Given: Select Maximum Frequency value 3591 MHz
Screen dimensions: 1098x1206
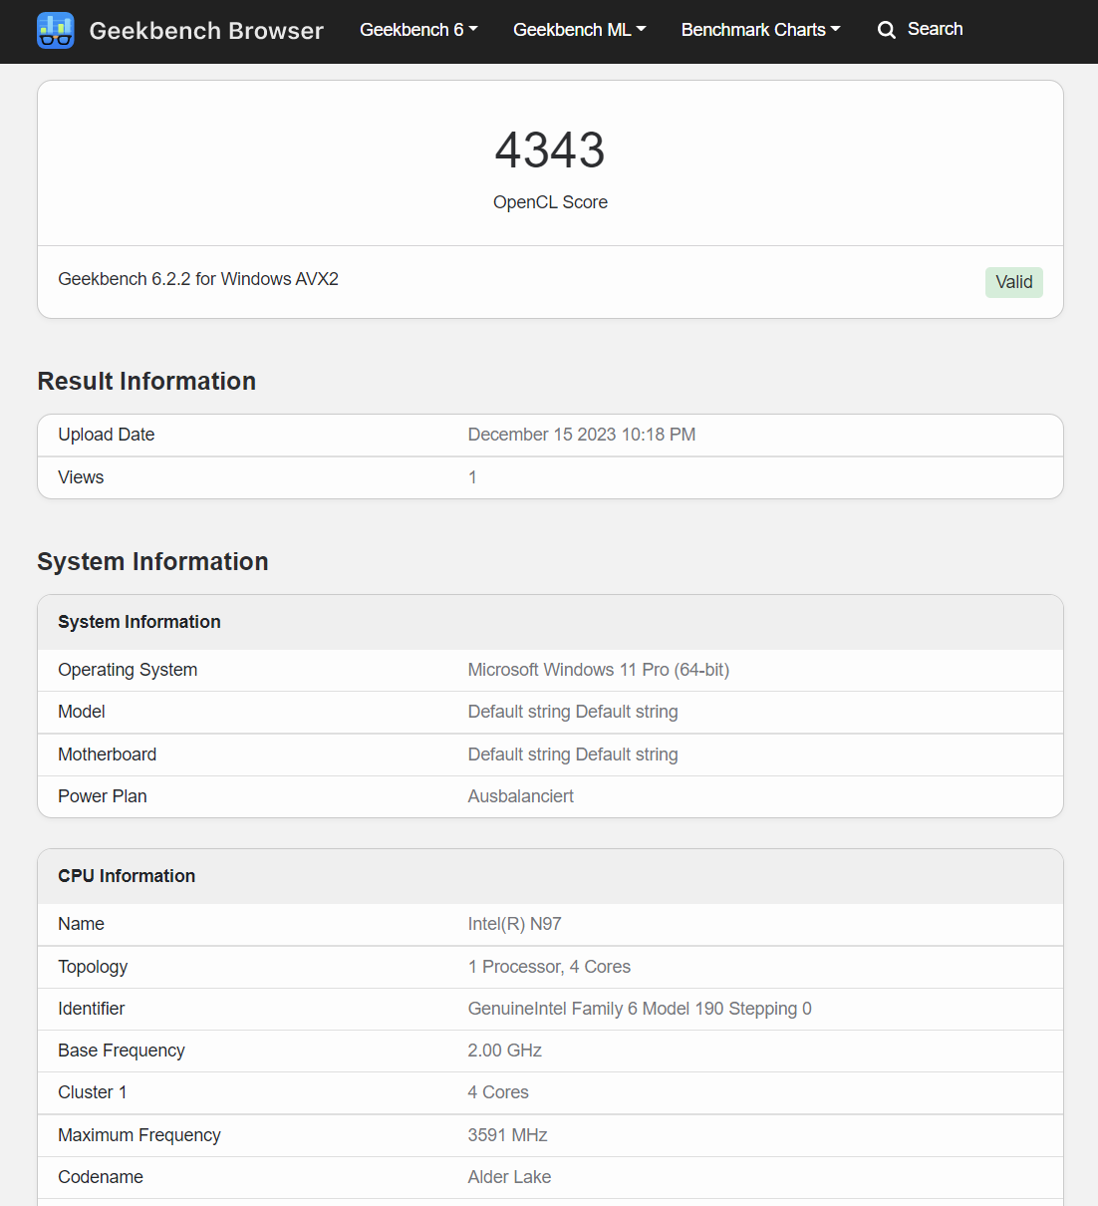Looking at the screenshot, I should 508,1135.
